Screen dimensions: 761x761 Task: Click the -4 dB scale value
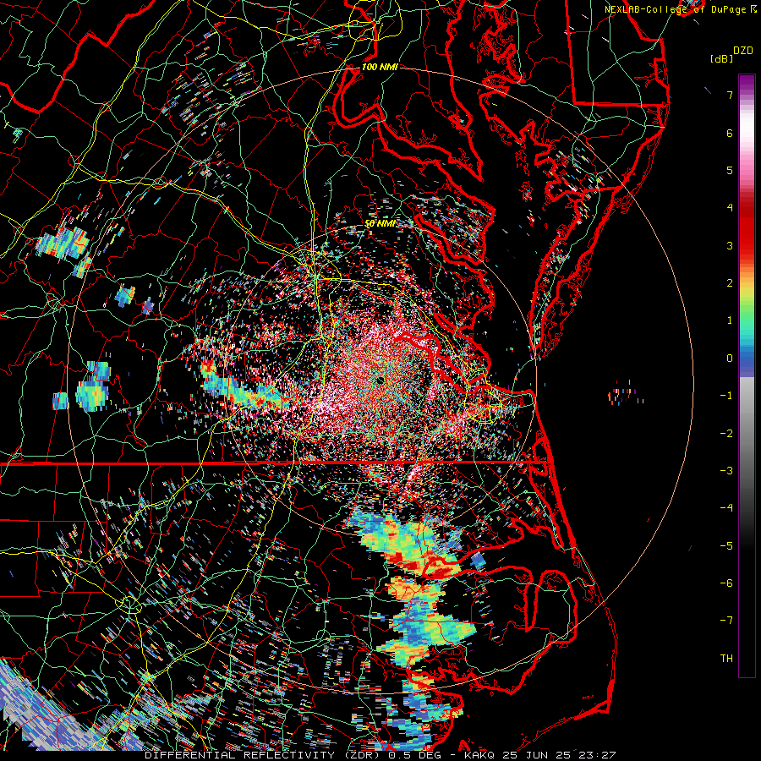coord(726,508)
